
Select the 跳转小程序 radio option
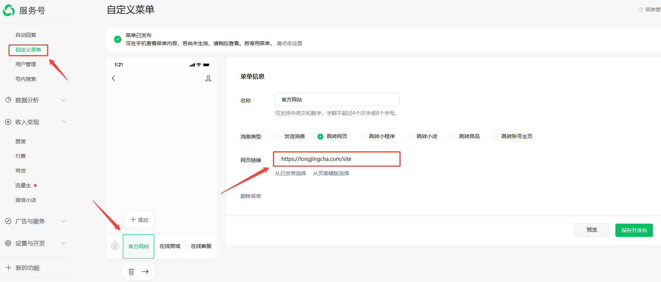click(363, 137)
